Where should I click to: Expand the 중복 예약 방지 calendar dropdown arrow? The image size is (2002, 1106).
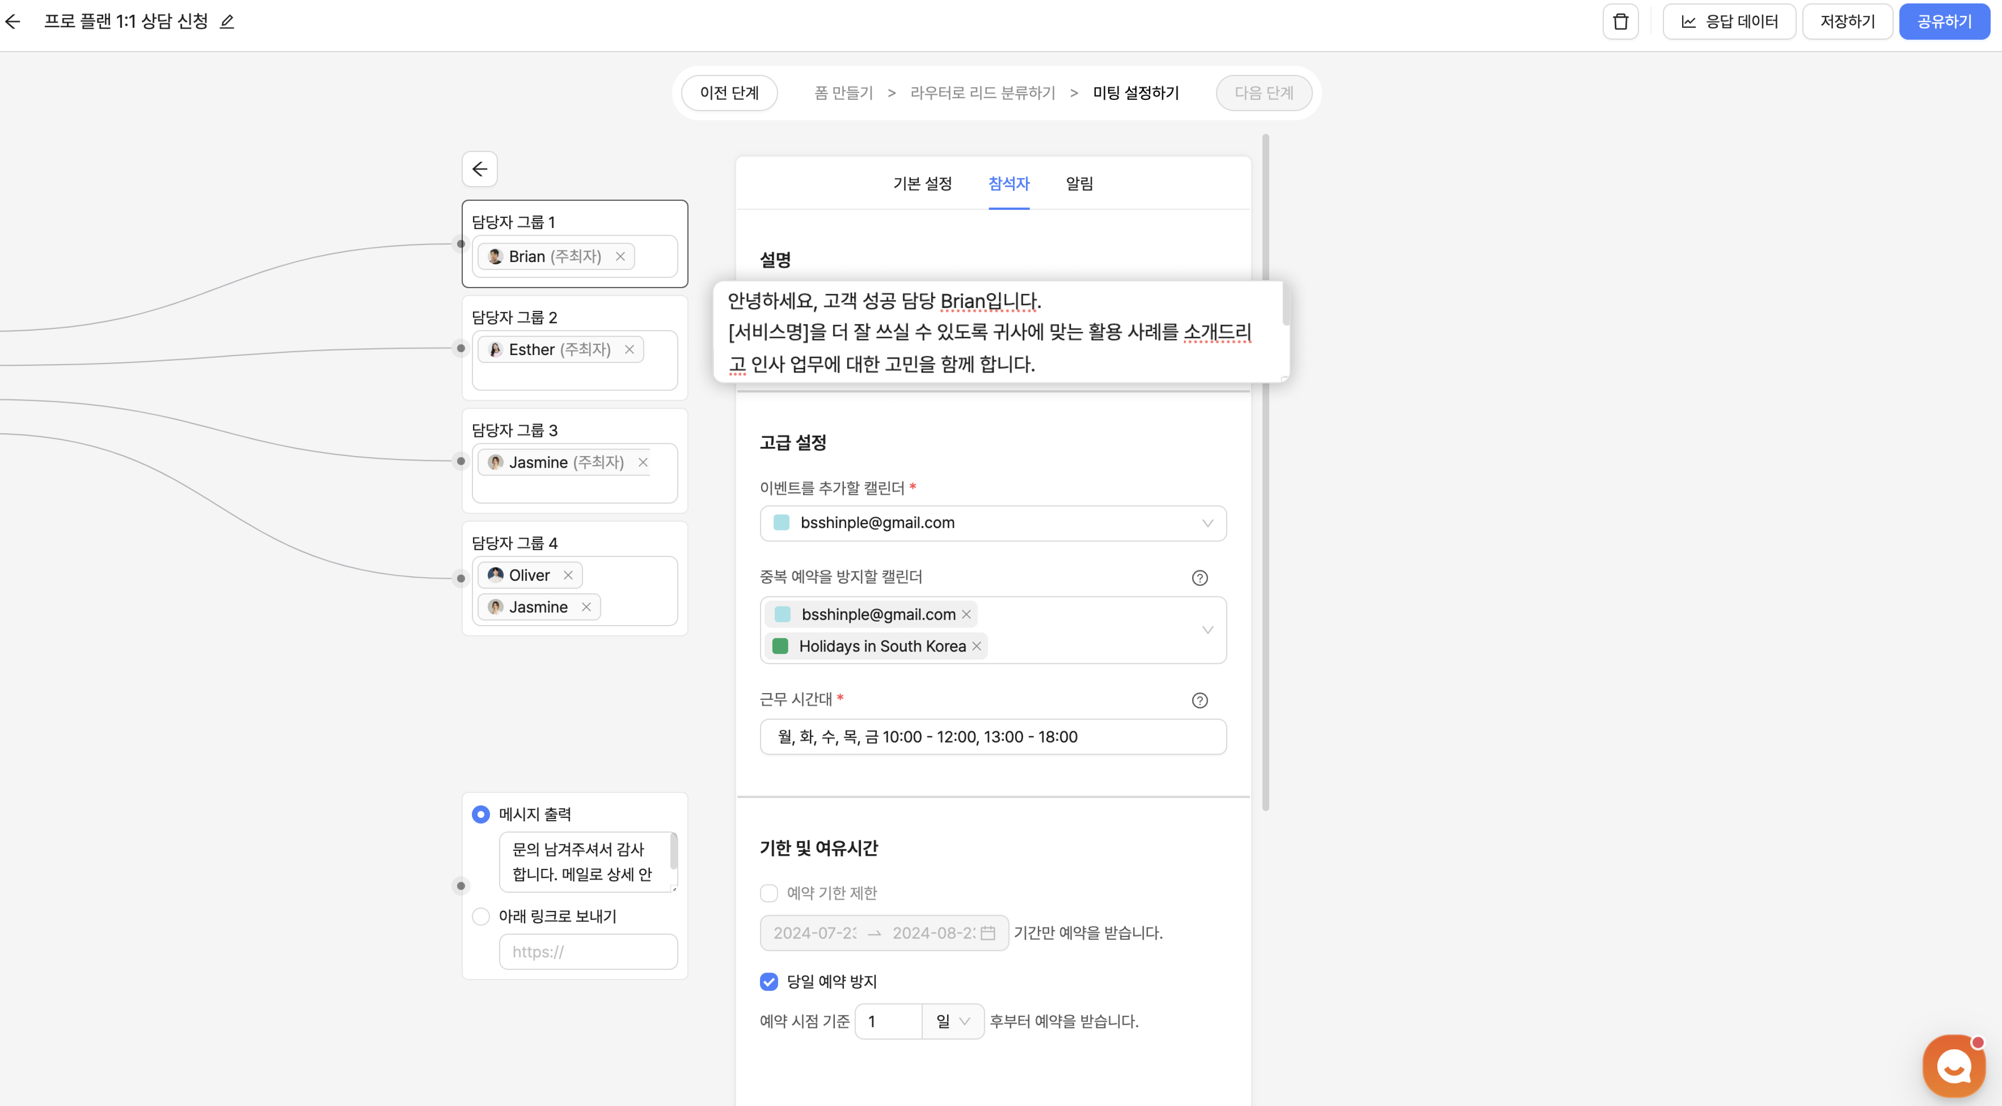(x=1207, y=630)
